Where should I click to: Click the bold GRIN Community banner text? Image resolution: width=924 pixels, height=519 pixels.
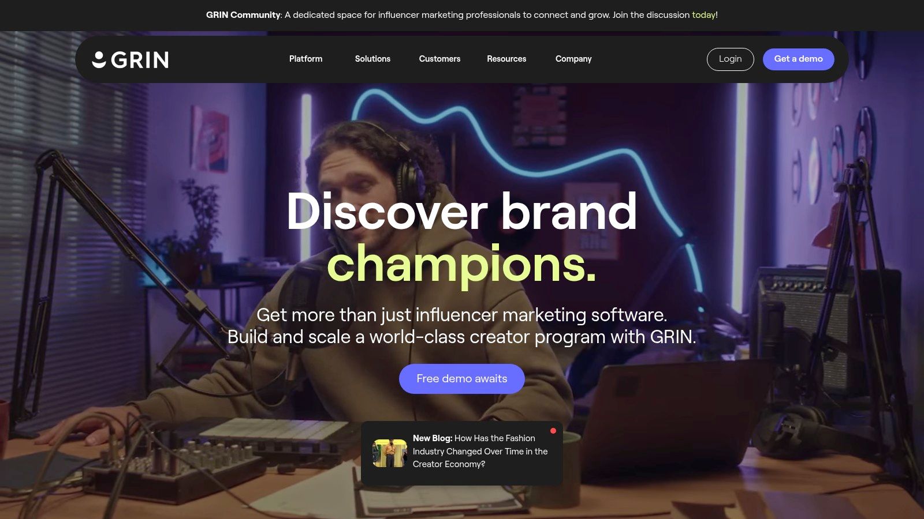tap(243, 15)
